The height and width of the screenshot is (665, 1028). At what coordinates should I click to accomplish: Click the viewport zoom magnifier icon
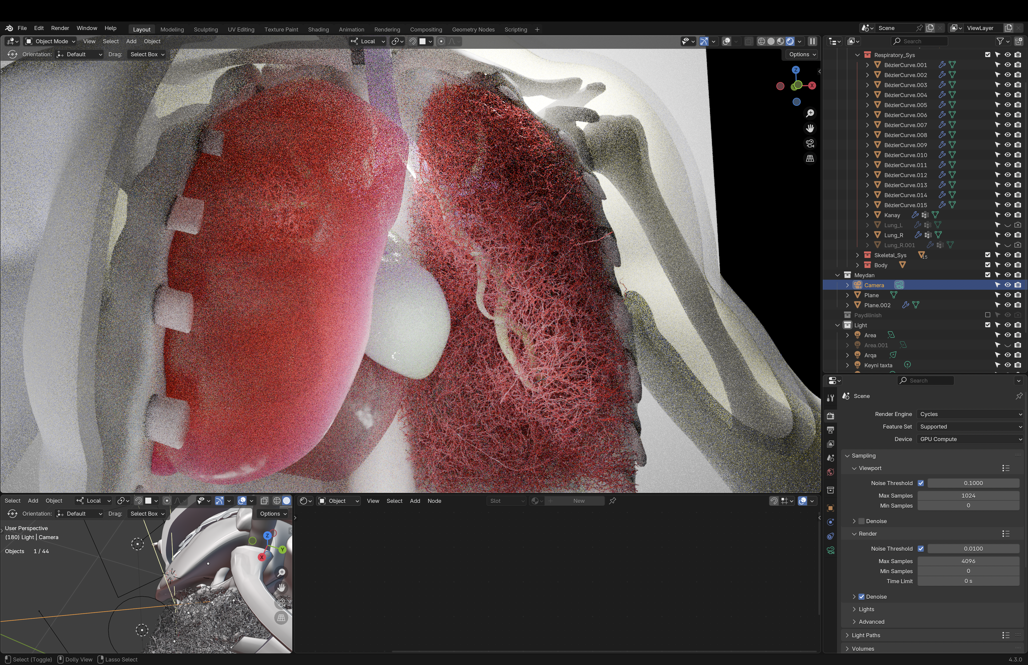[810, 113]
